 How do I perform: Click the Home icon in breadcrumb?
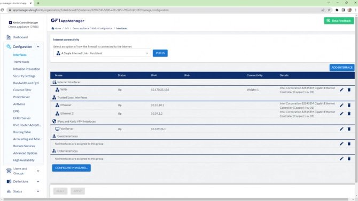pos(53,28)
